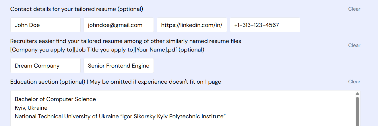Click the Kyiv, Ukraine line in education
The width and height of the screenshot is (378, 126).
click(x=31, y=108)
